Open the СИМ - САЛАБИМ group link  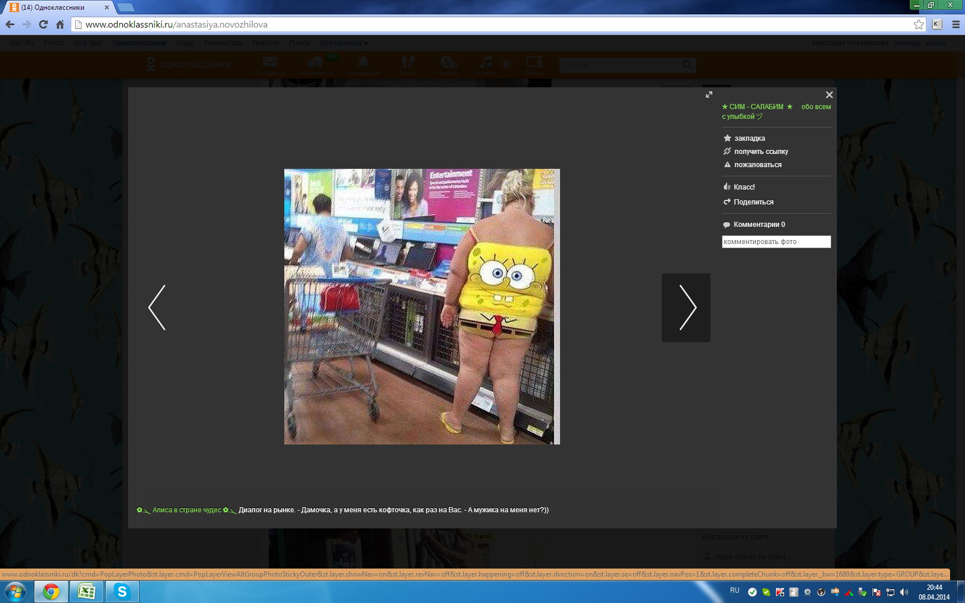(x=756, y=107)
